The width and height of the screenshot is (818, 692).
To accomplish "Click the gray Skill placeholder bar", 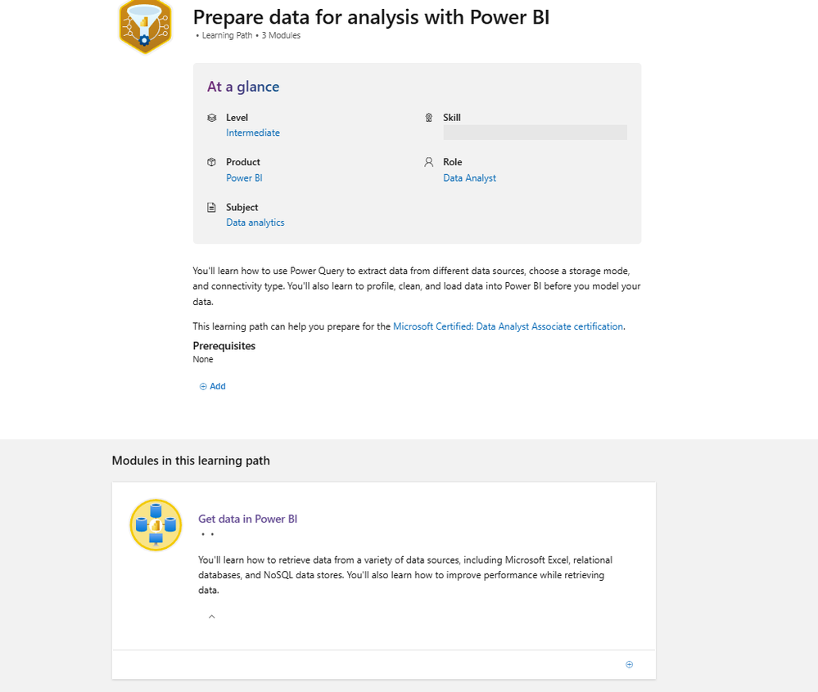I will (535, 133).
